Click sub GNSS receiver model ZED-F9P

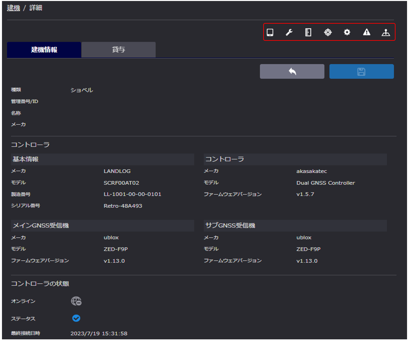point(308,249)
